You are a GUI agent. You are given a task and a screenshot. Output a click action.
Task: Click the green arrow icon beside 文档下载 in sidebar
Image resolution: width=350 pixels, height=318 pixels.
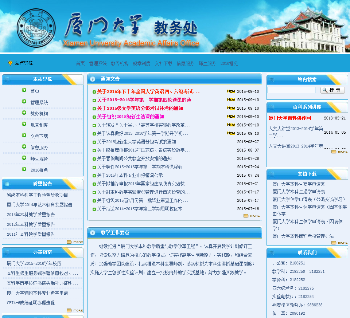click(24, 136)
